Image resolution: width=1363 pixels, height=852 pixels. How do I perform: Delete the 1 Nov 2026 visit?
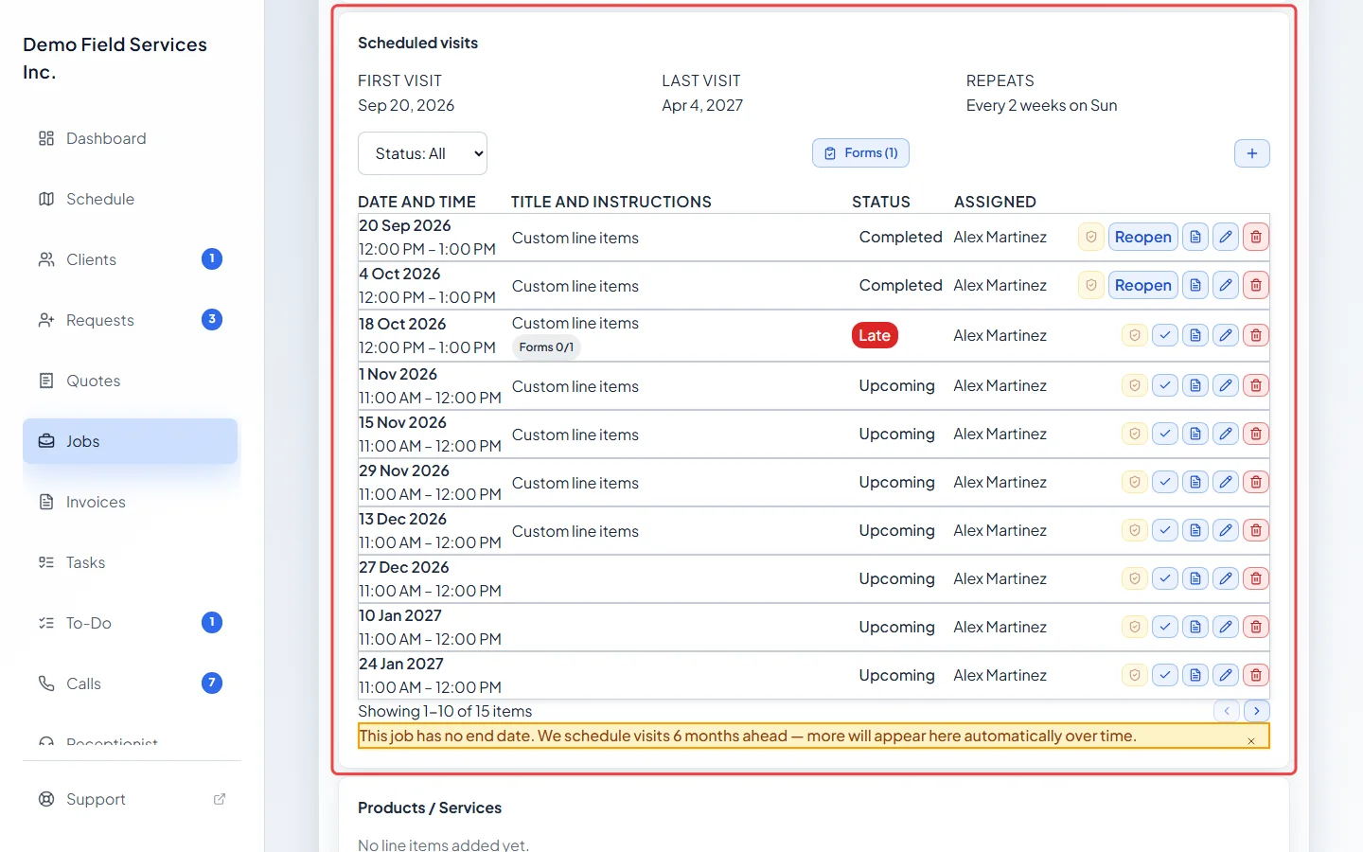(1256, 385)
